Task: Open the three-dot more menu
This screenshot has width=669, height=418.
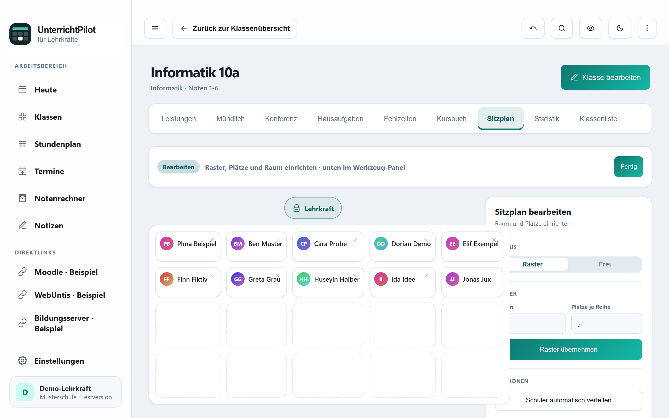Action: (x=647, y=28)
